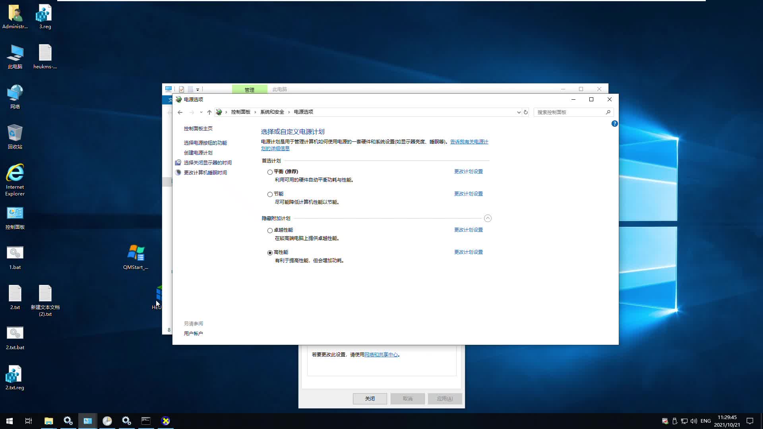This screenshot has height=429, width=763.
Task: Click 系统和安全 breadcrumb item
Action: tap(272, 112)
